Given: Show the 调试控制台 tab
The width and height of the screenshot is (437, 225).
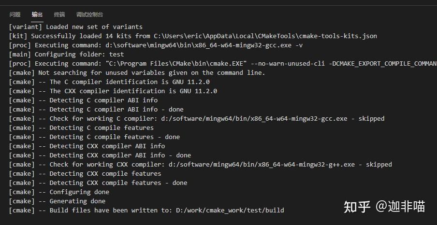Looking at the screenshot, I should click(89, 15).
